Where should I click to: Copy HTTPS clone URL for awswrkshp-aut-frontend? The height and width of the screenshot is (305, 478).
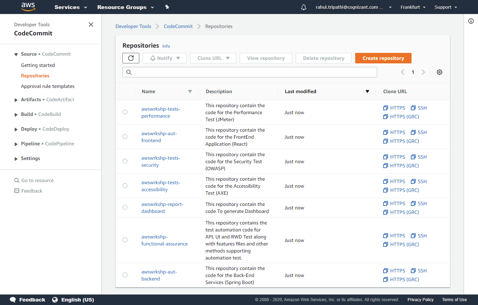point(394,132)
